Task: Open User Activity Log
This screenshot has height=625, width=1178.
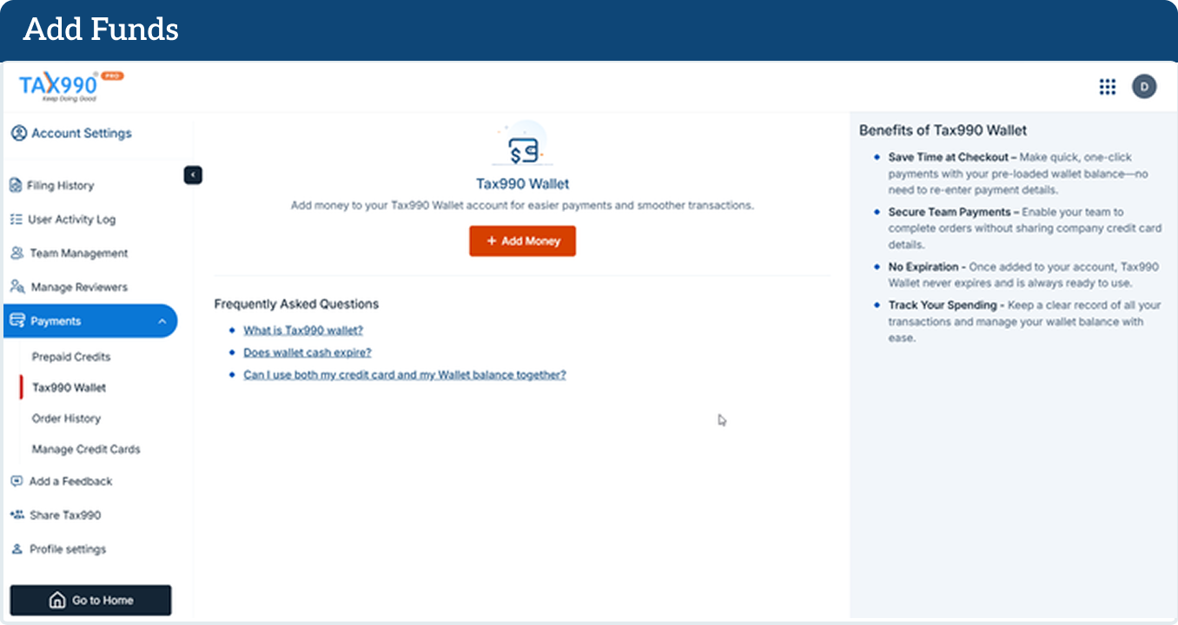Action: pyautogui.click(x=71, y=220)
